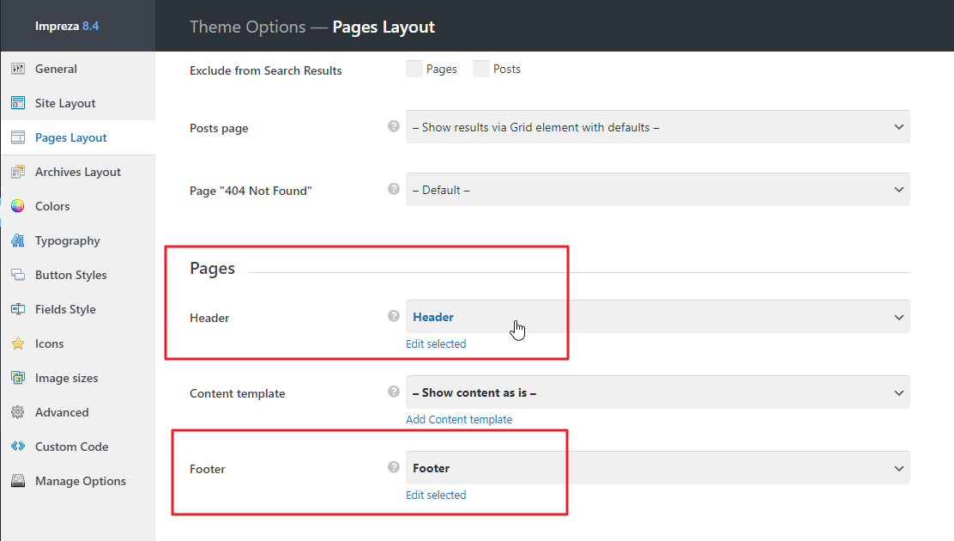Open the Manage Options section

[81, 481]
